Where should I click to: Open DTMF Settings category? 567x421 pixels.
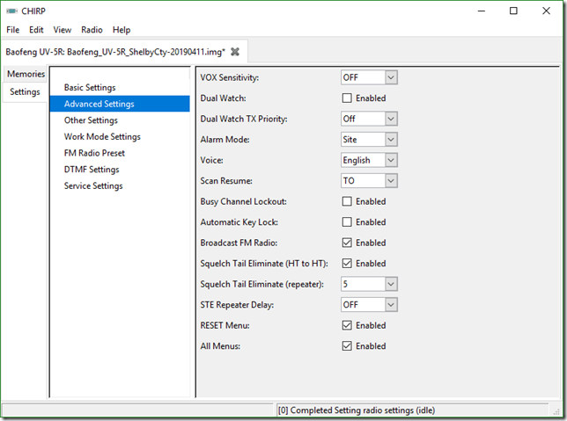tap(92, 170)
